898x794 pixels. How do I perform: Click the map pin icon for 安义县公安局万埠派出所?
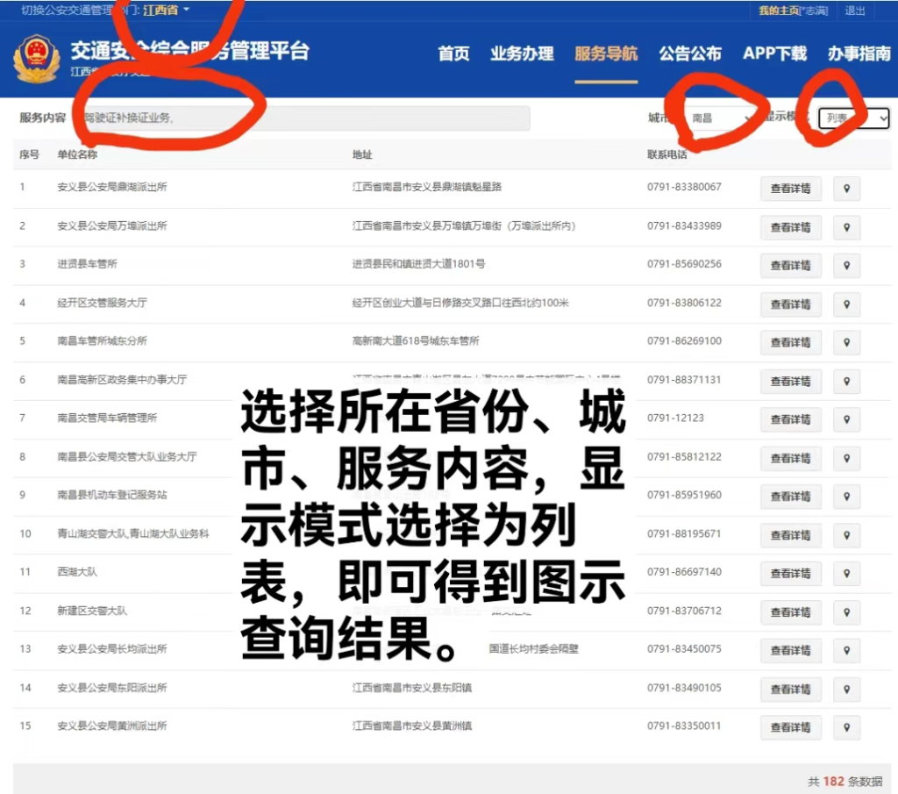point(846,227)
